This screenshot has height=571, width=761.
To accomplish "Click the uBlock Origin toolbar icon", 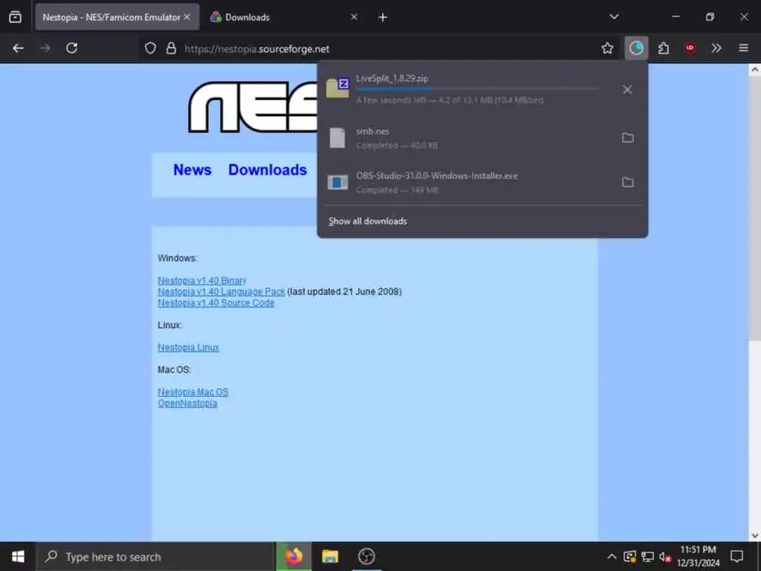I will point(690,48).
